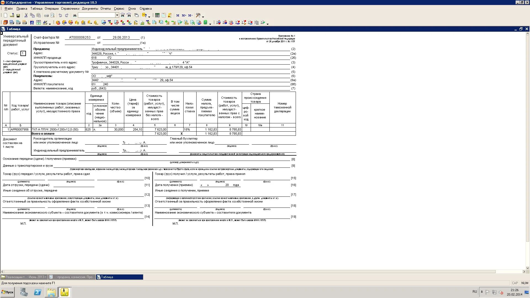Screen dimensions: 530x298
Task: Click the Windows Пуск start button
Action: click(x=7, y=292)
